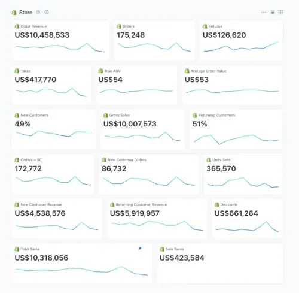This screenshot has height=293, width=299.
Task: Click the Total Sales value US$10,318,056
Action: click(41, 258)
